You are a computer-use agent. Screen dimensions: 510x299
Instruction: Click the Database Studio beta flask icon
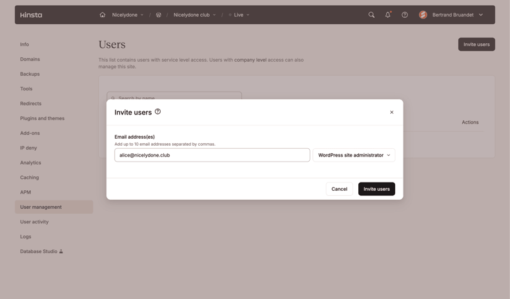[61, 251]
